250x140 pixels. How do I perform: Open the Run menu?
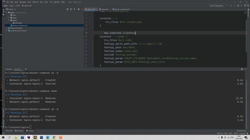(41, 2)
